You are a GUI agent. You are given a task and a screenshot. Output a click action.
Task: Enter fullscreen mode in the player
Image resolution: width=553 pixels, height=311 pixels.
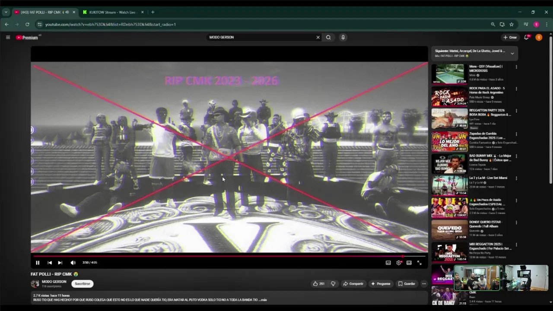click(x=419, y=263)
